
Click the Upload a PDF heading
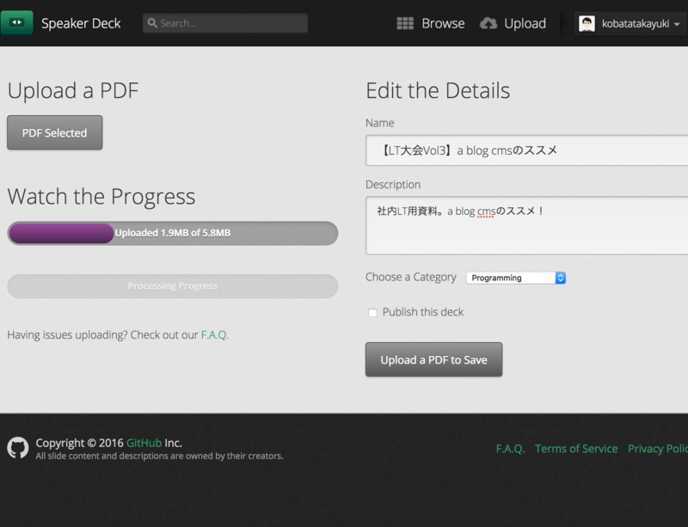tap(73, 91)
